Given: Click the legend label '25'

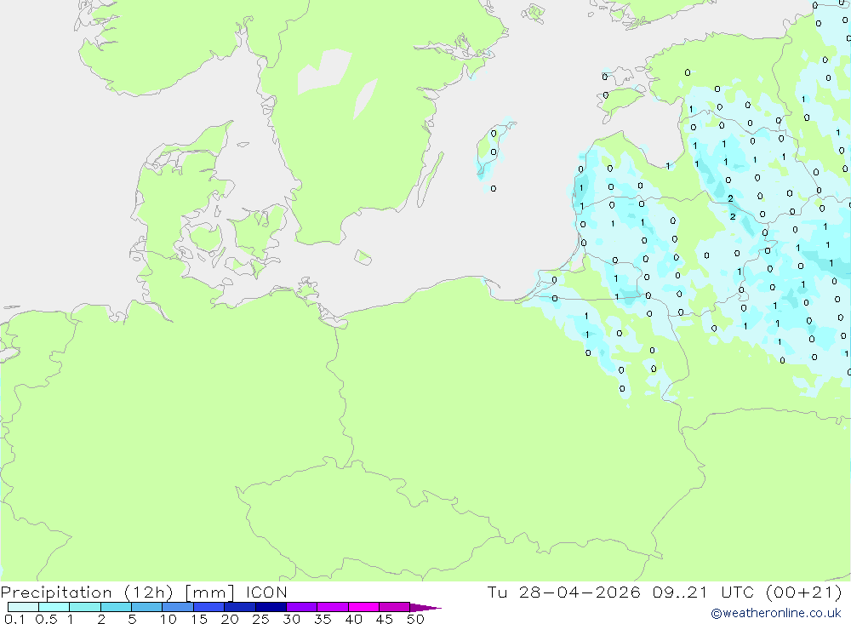Looking at the screenshot, I should click(260, 619).
